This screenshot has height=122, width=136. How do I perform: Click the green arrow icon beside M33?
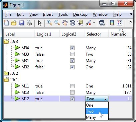tap(17, 54)
